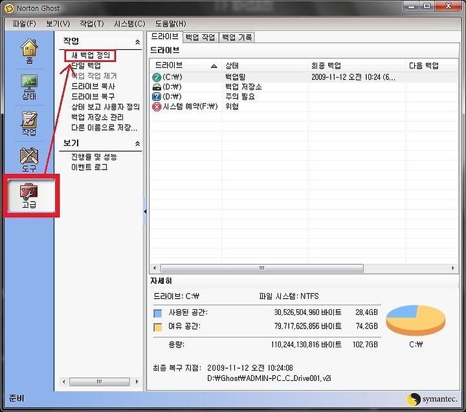Click 드라이브 복구 link
Screen dimensions: 466x412
click(93, 97)
